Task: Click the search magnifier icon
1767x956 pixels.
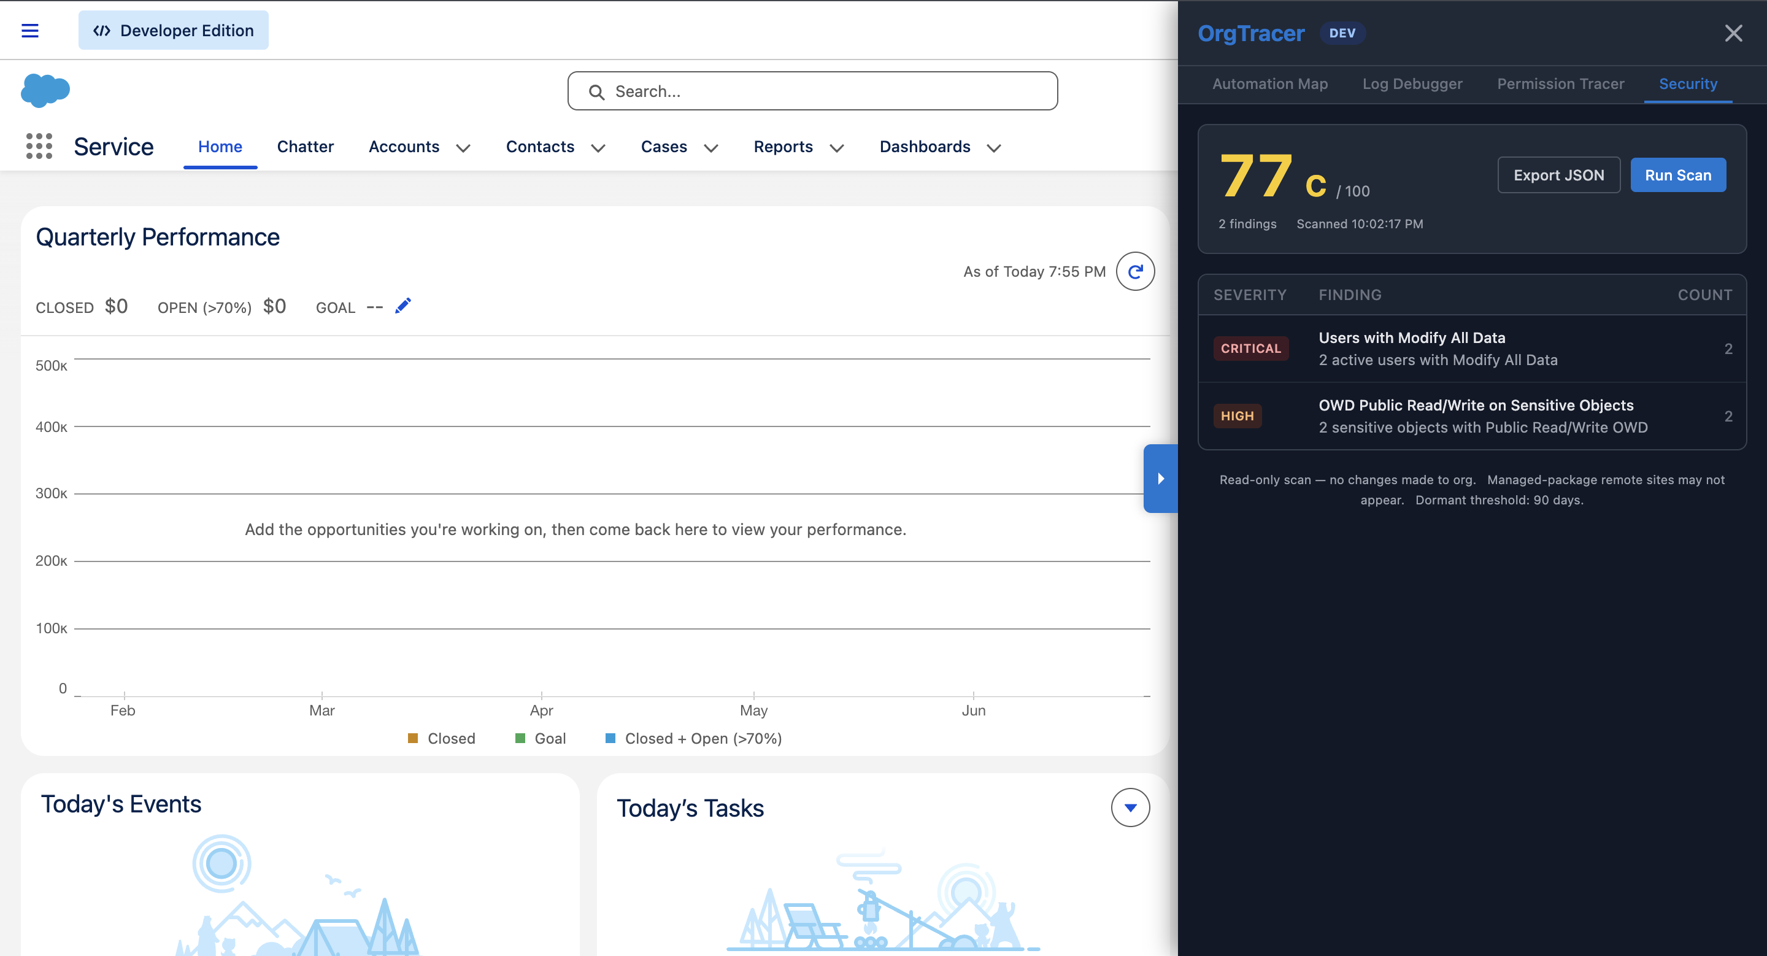Action: pyautogui.click(x=597, y=91)
